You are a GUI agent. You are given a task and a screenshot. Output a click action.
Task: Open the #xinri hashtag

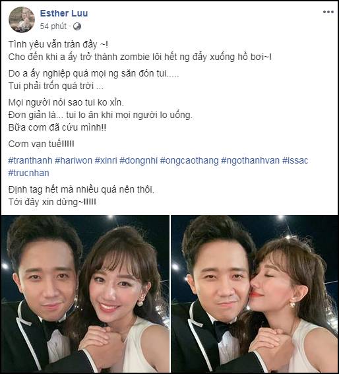(x=106, y=160)
